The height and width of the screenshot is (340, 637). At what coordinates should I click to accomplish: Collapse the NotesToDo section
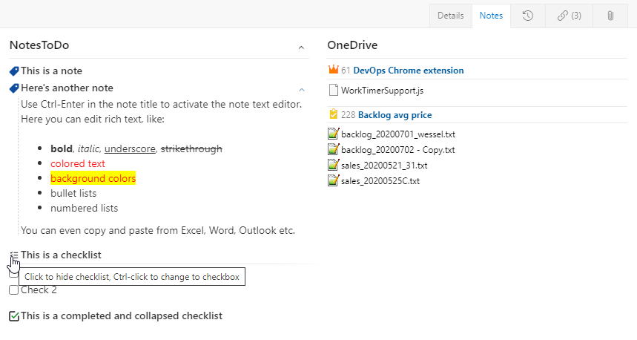click(301, 48)
